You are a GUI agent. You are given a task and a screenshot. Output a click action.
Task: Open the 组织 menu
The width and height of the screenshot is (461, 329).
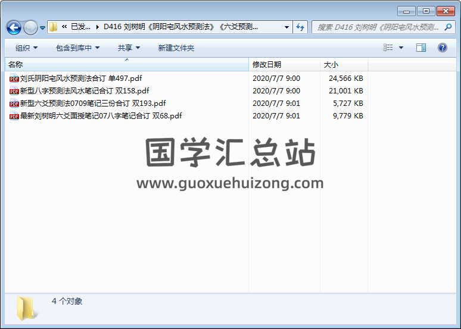point(26,48)
